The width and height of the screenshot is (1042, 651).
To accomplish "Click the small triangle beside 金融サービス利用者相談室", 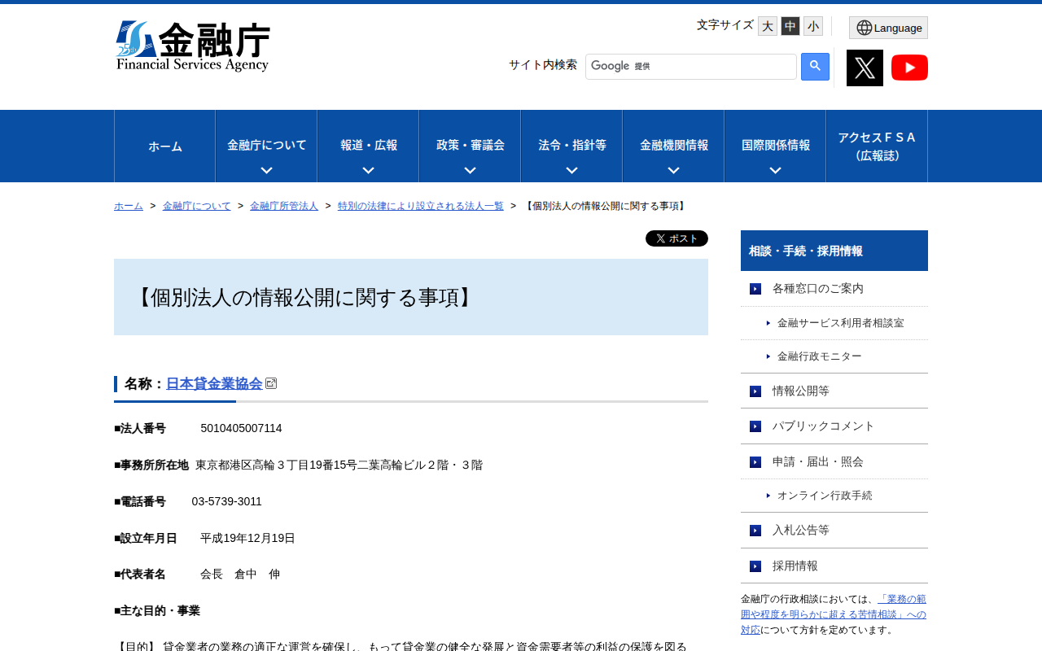I will point(768,323).
